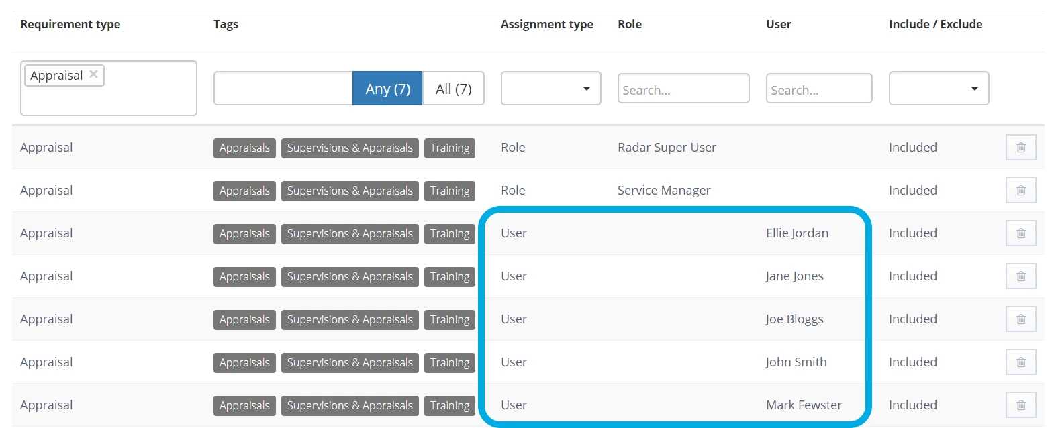Delete the Service Manager row
1056x428 pixels.
point(1020,191)
